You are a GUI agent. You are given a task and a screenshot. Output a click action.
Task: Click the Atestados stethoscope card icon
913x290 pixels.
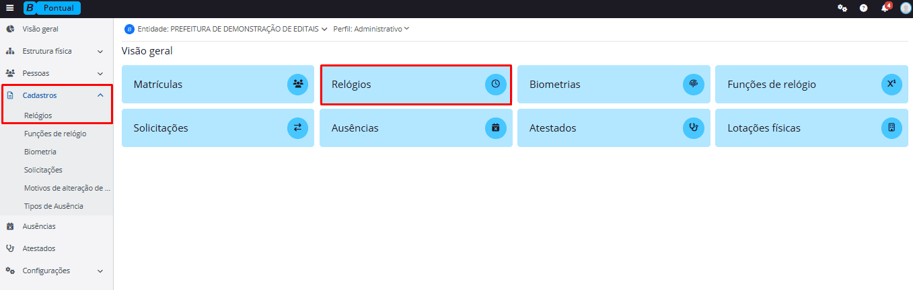tap(693, 128)
